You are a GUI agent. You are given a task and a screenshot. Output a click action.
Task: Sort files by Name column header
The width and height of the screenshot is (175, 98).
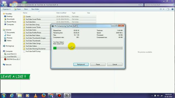click(25, 13)
